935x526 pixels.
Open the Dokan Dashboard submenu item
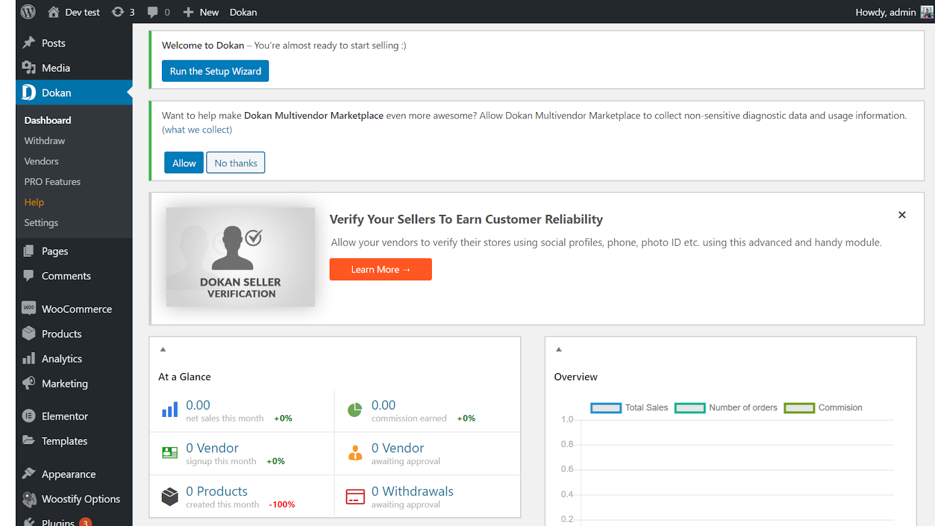tap(48, 120)
